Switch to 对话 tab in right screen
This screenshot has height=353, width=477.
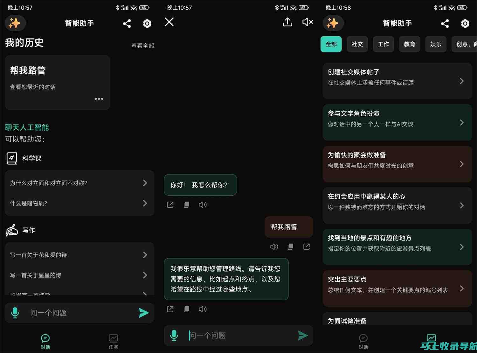click(x=363, y=342)
